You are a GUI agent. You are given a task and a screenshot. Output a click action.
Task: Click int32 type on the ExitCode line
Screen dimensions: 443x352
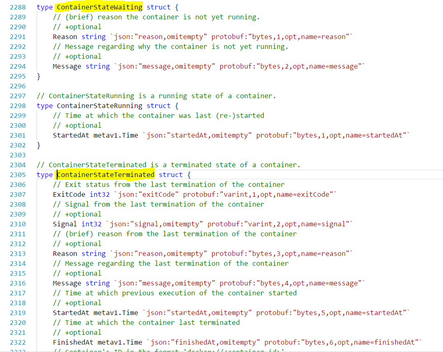coord(100,195)
